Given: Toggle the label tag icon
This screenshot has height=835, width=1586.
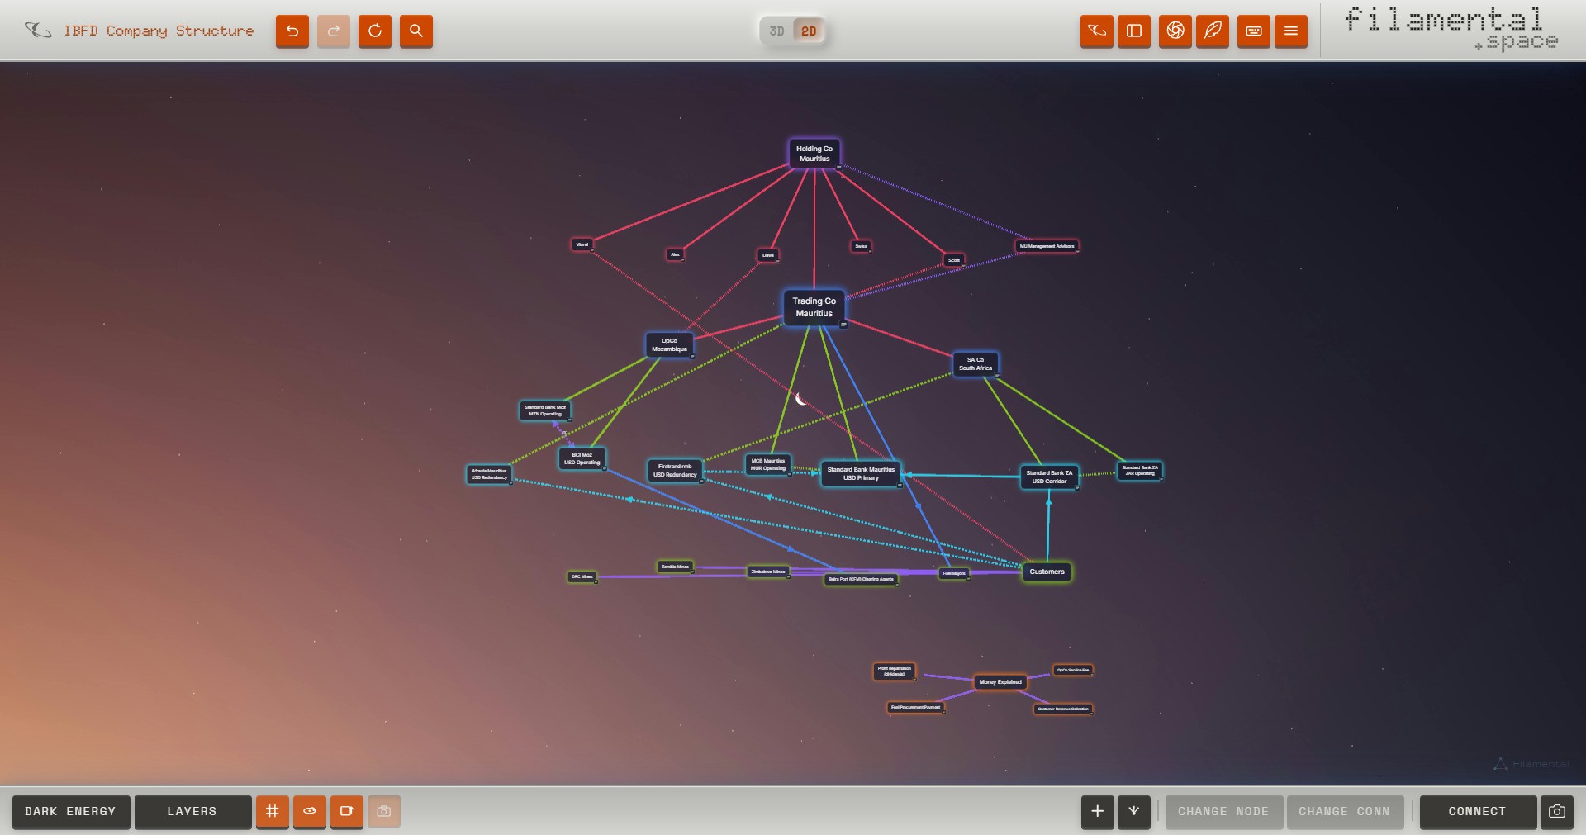Looking at the screenshot, I should point(346,811).
